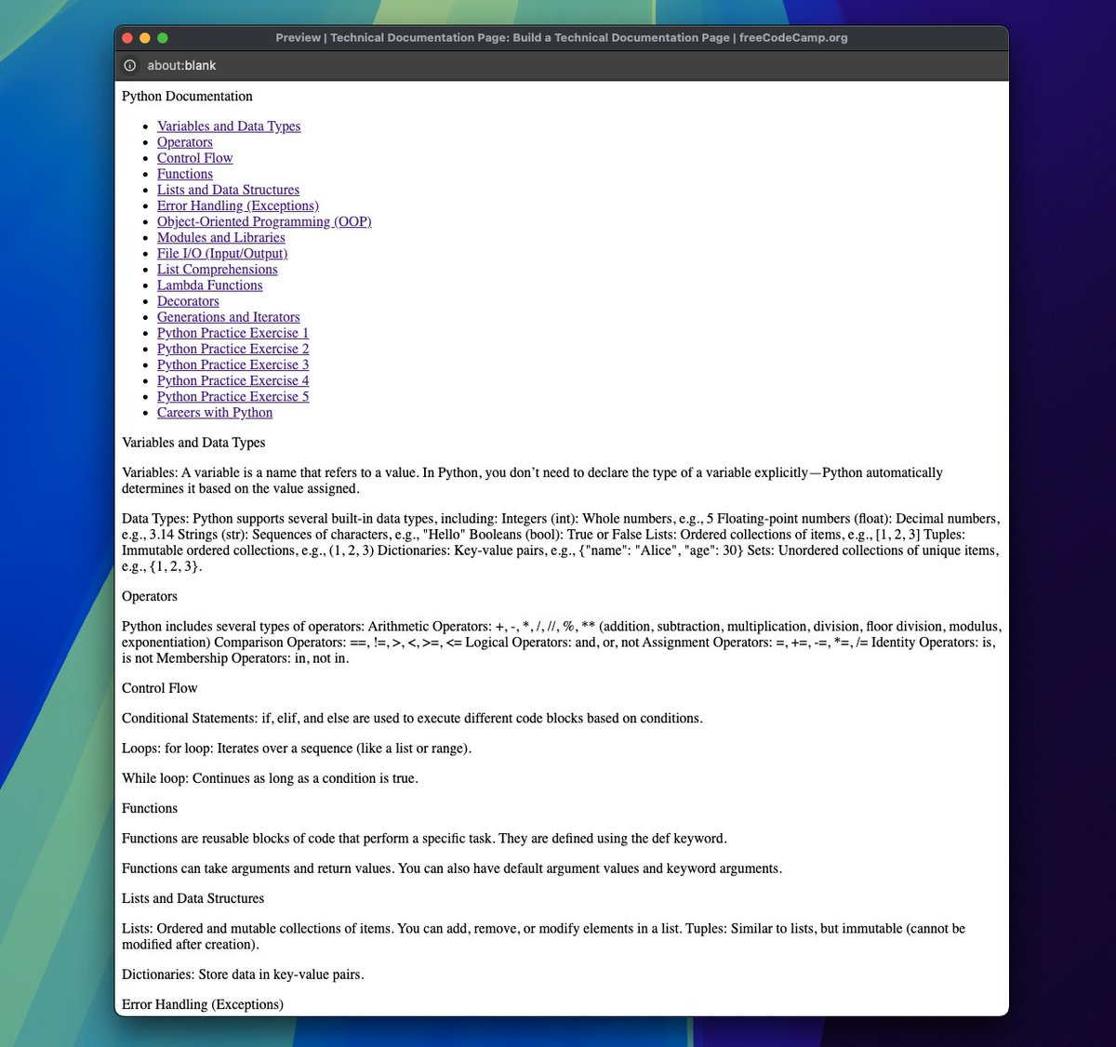Select the Modules and Libraries link

pos(221,237)
